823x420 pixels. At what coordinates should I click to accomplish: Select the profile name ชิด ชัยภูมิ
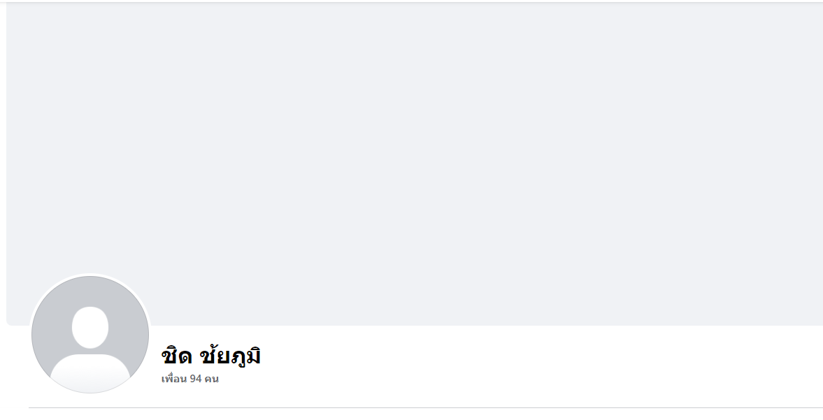[211, 356]
